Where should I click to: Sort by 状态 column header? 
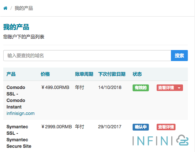[137, 74]
